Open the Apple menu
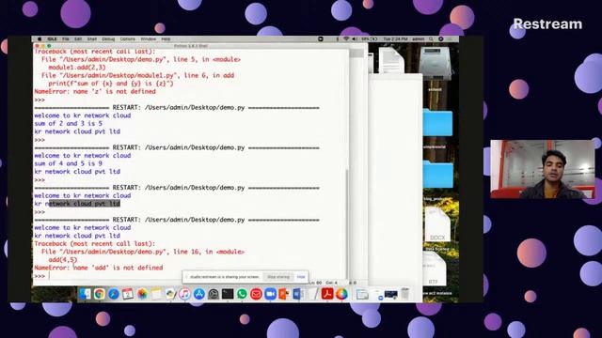The image size is (602, 338). (40, 39)
